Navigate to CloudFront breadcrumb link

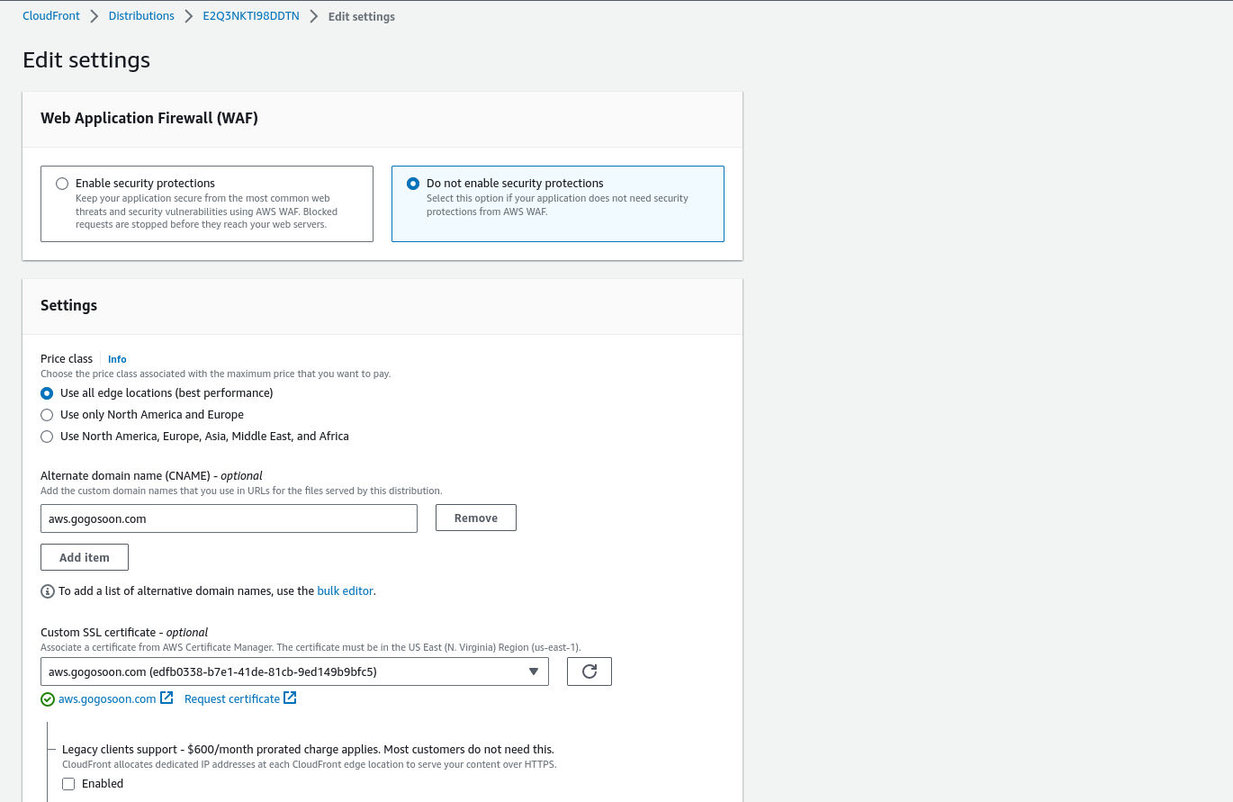coord(50,15)
